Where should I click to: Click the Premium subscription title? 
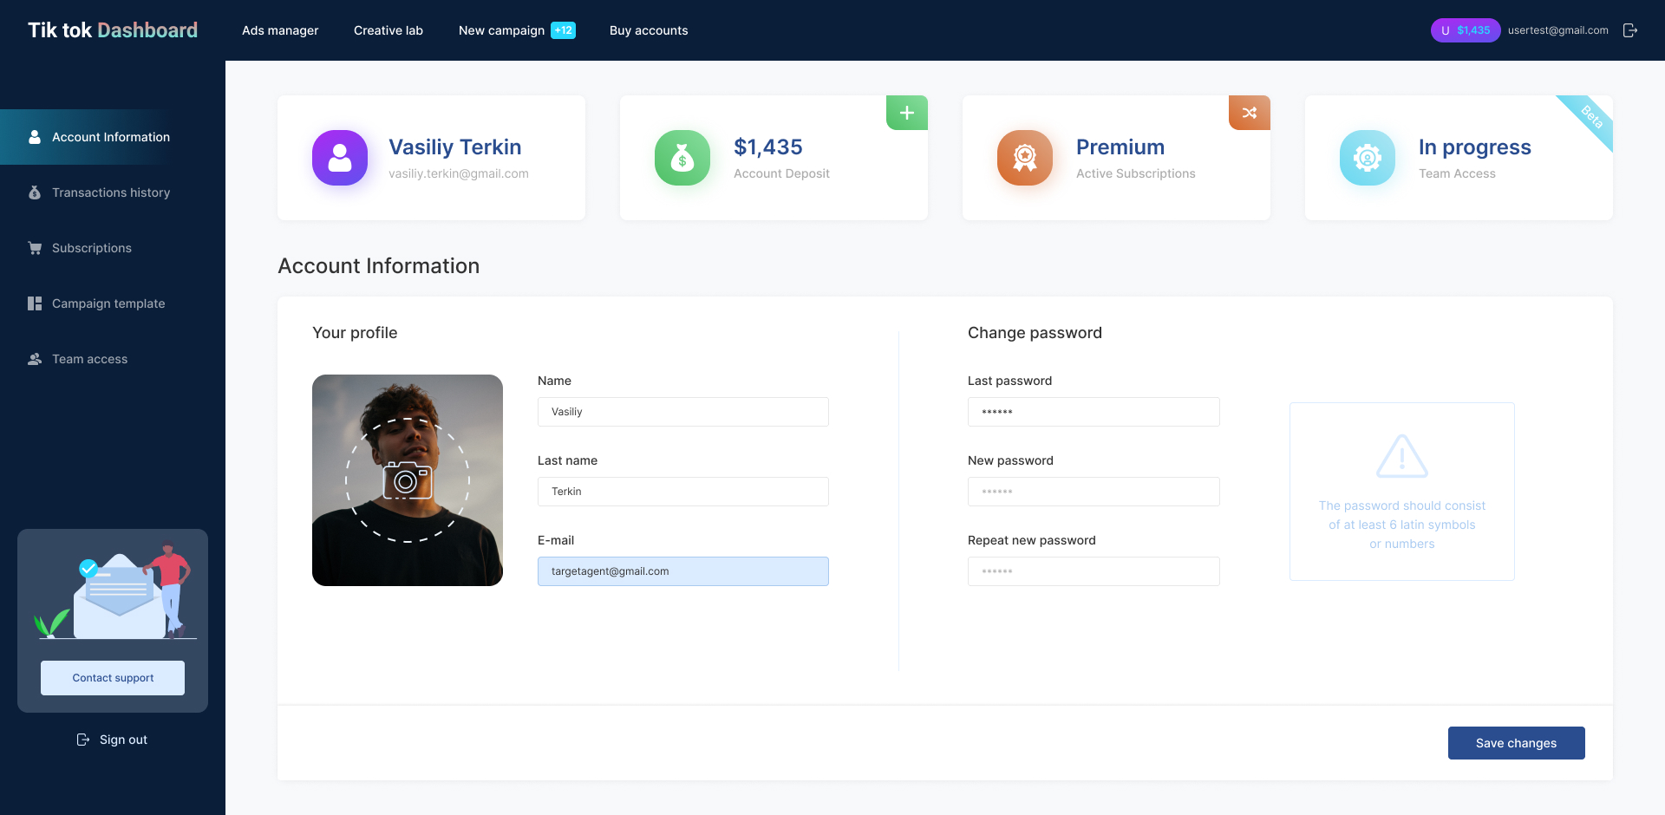coord(1120,147)
